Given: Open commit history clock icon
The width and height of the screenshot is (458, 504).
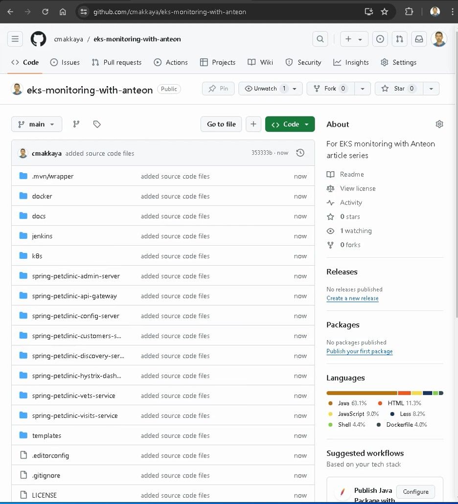Looking at the screenshot, I should (300, 153).
